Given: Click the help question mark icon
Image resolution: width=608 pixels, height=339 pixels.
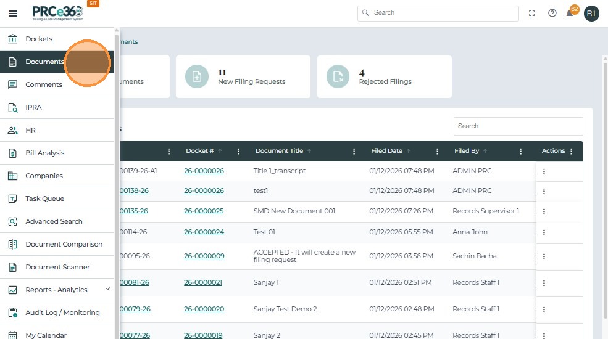Looking at the screenshot, I should 552,13.
